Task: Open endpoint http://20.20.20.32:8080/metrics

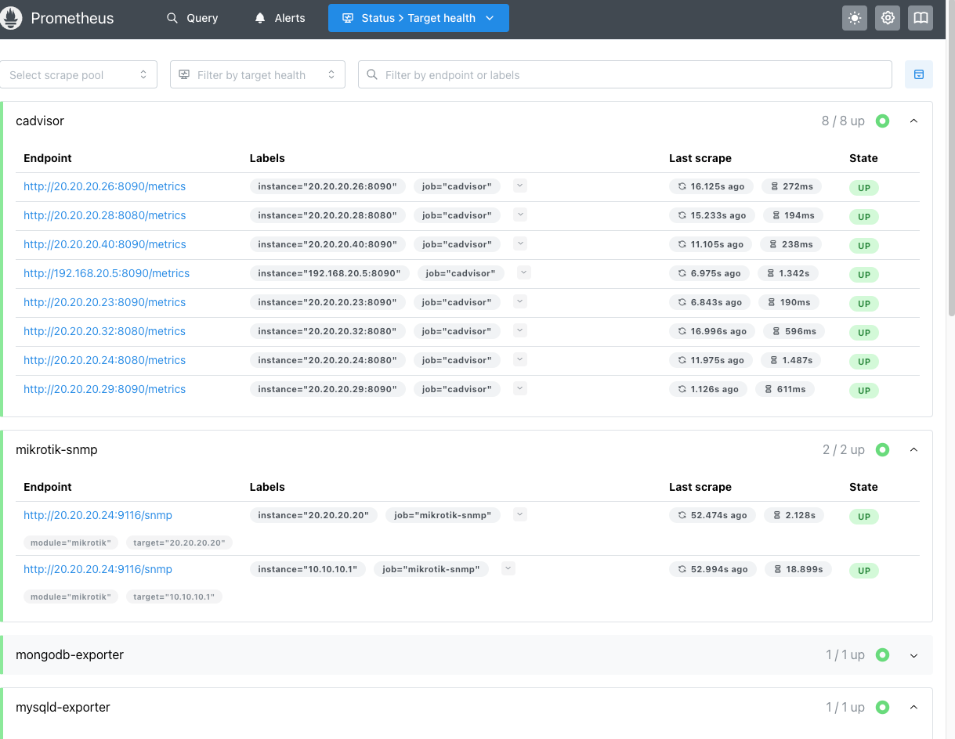Action: [104, 331]
